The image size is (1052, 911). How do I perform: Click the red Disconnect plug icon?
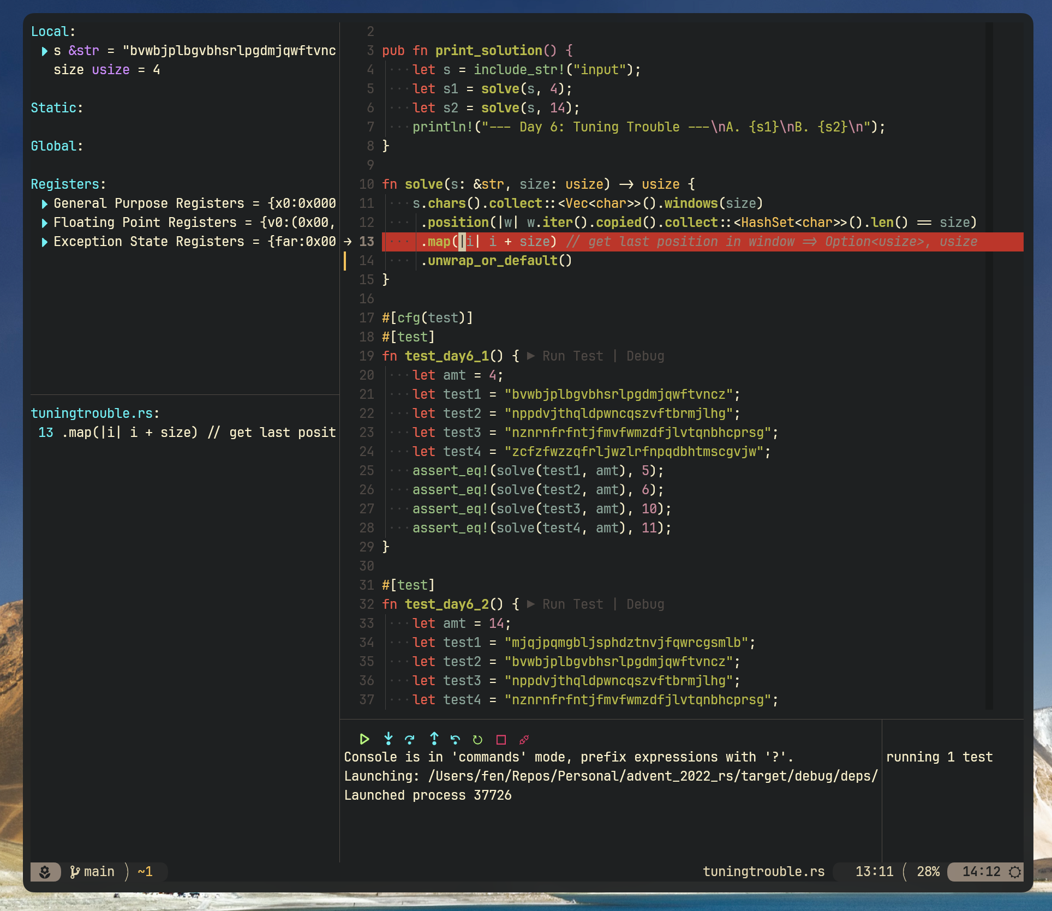524,740
